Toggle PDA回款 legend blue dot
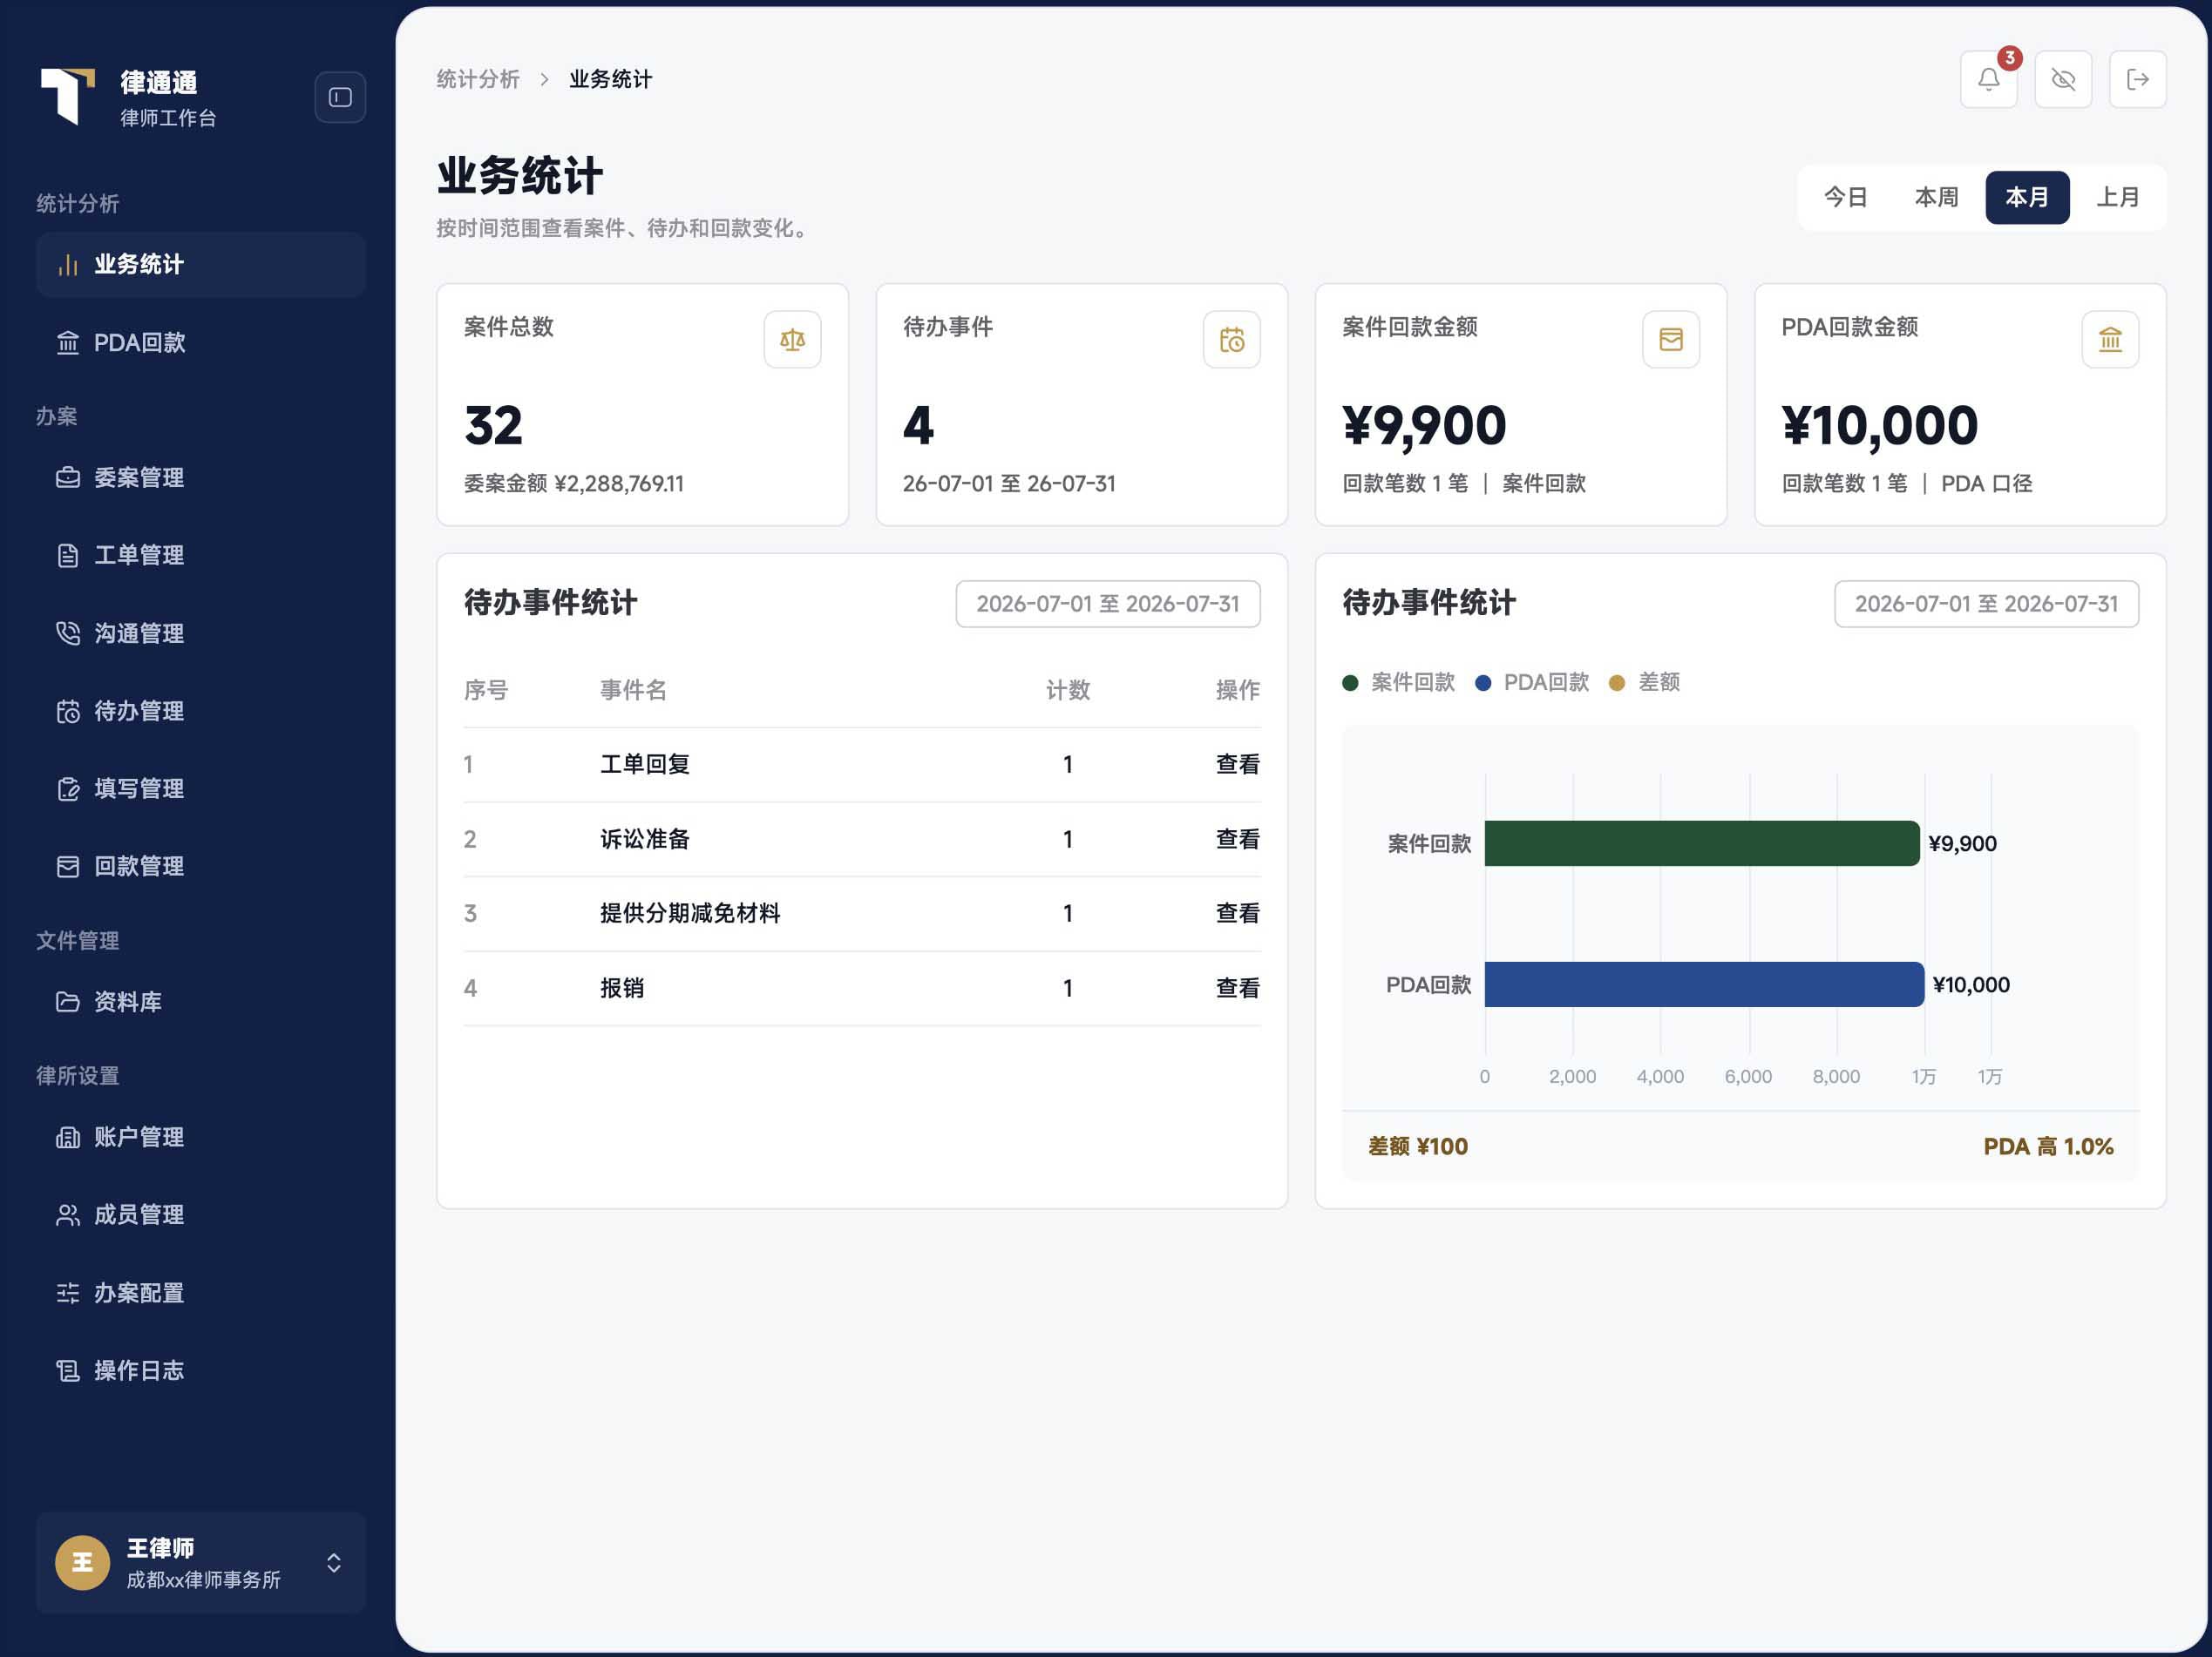2212x1657 pixels. pos(1483,684)
